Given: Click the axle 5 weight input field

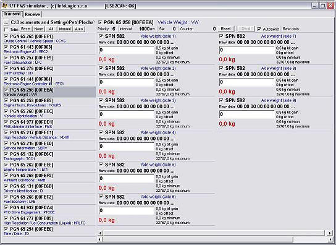Looking at the screenshot, I should pyautogui.click(x=127, y=178).
